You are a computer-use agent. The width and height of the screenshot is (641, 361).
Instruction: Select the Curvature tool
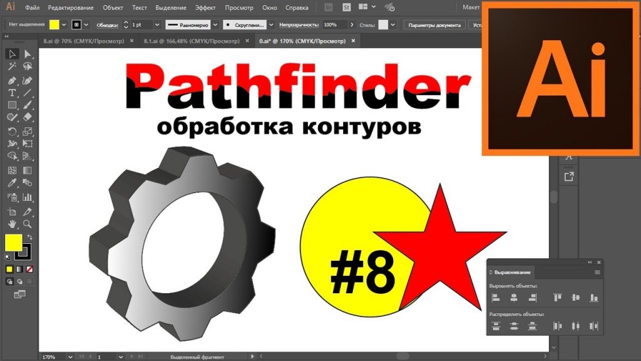pos(28,81)
